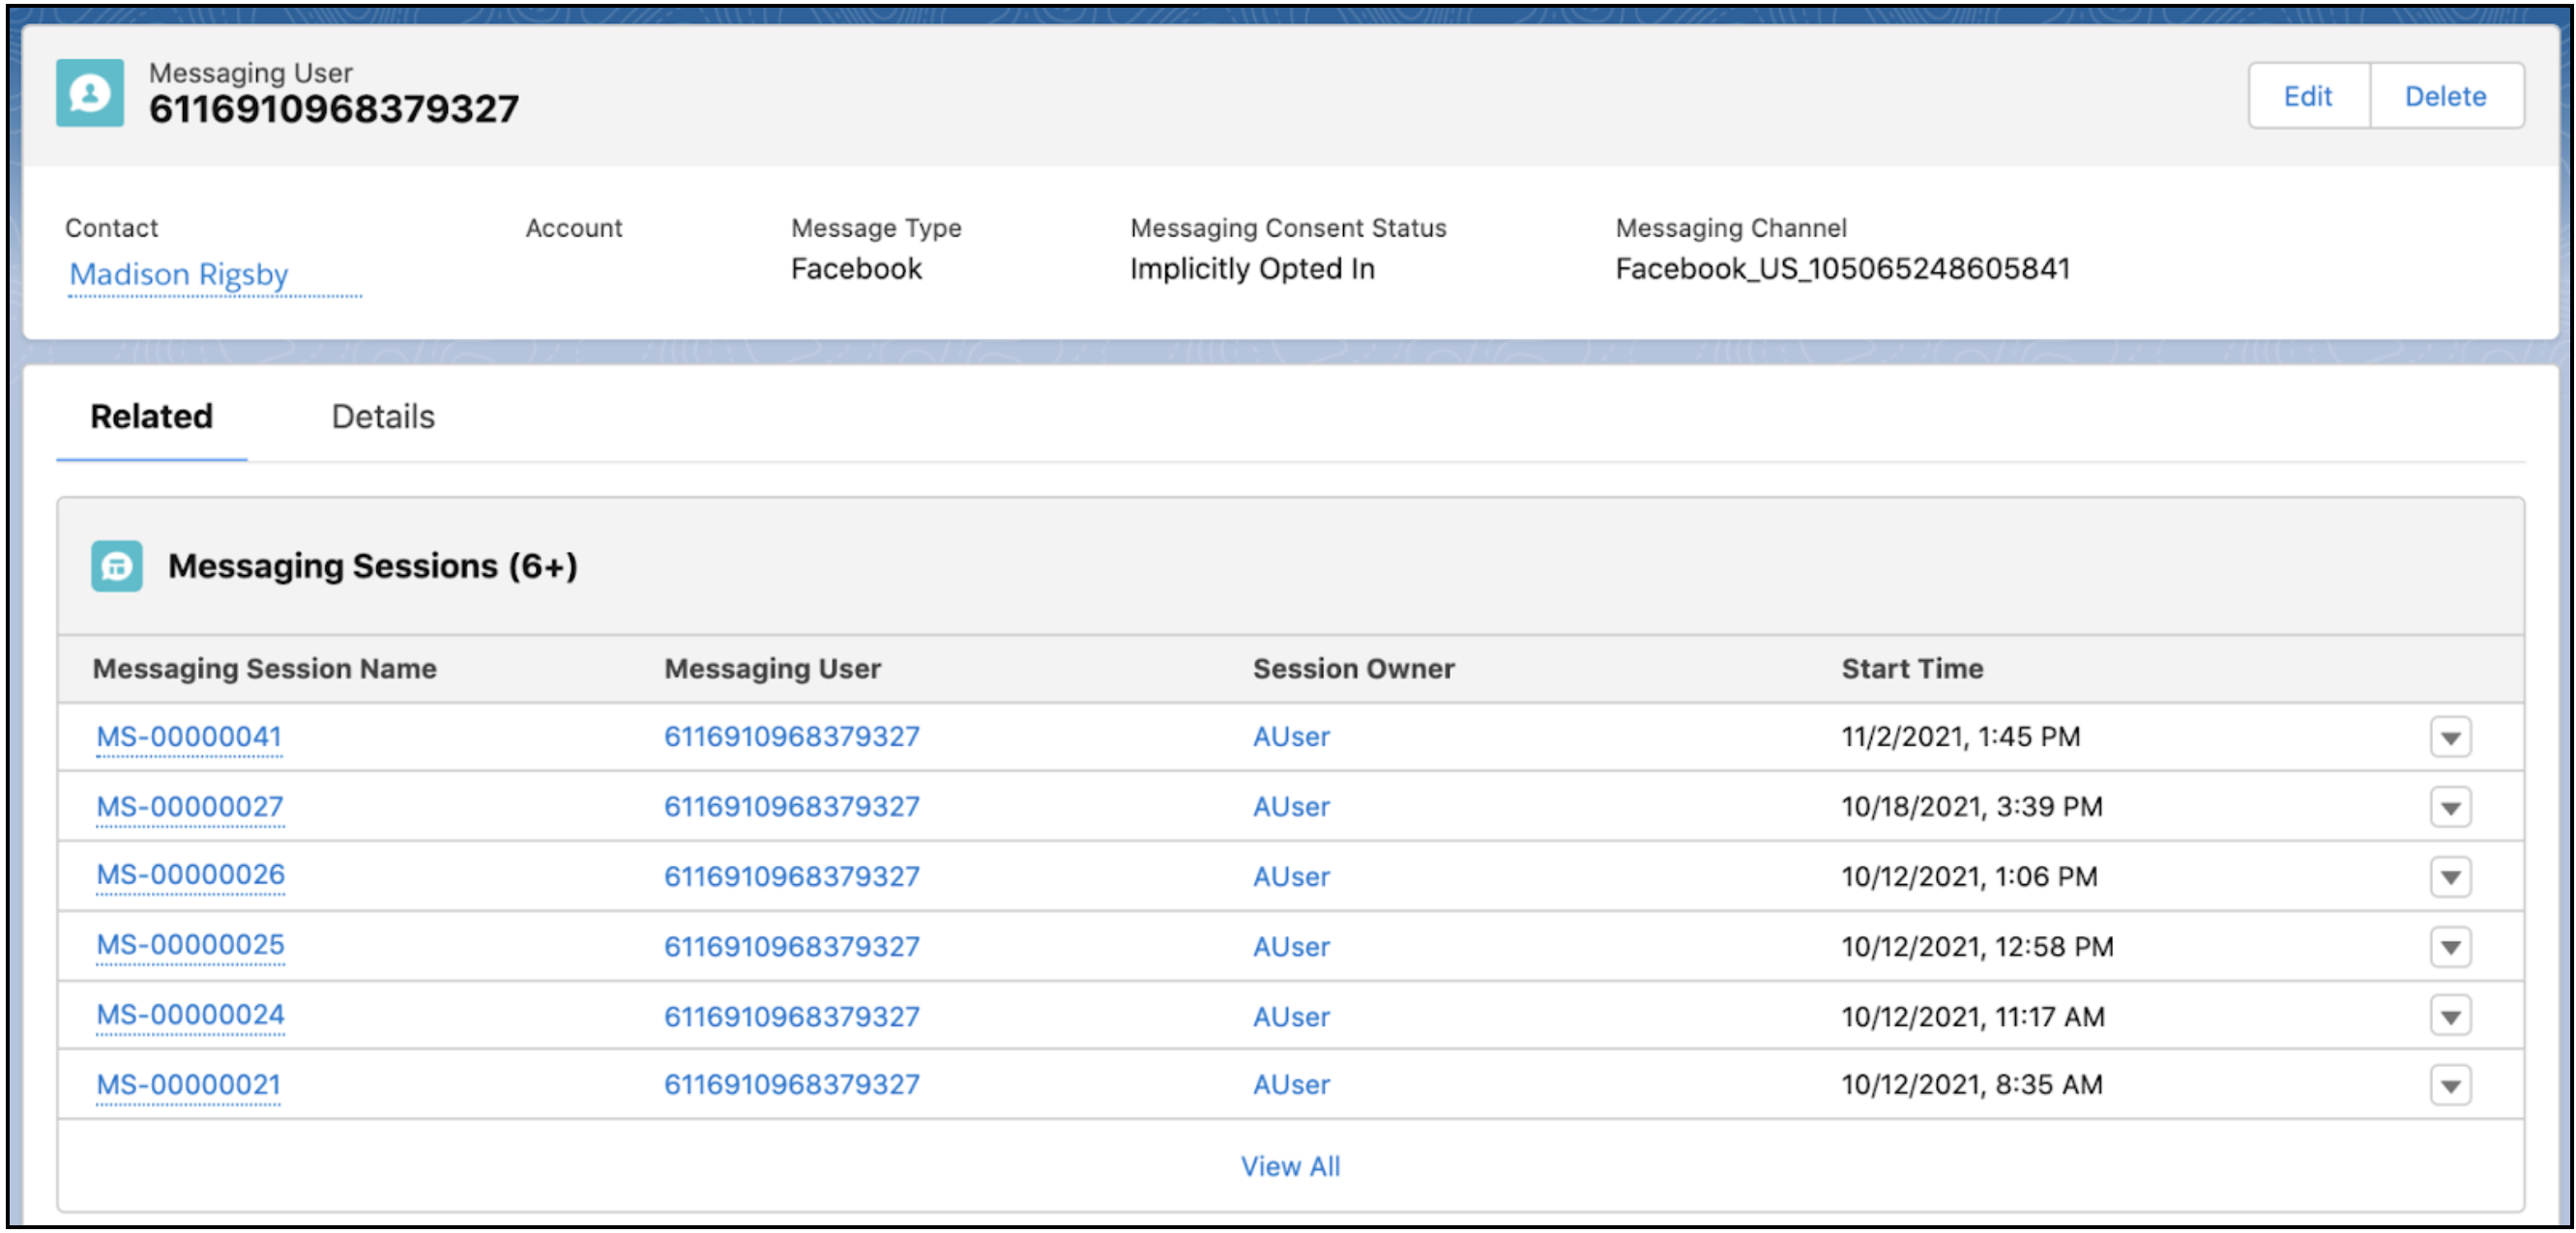
Task: Open the Madison Rigsby contact link
Action: (179, 273)
